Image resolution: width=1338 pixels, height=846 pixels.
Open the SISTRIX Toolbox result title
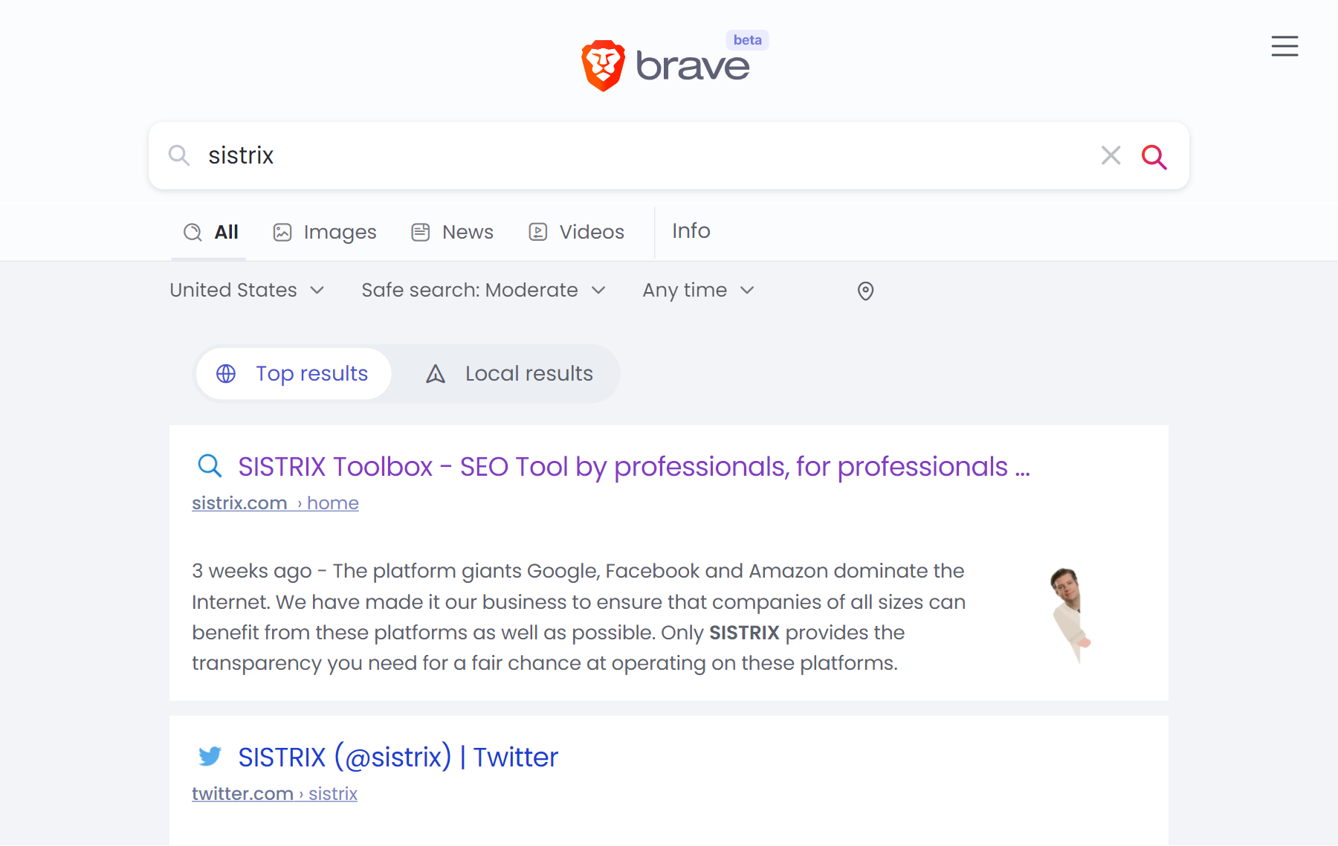tap(634, 467)
